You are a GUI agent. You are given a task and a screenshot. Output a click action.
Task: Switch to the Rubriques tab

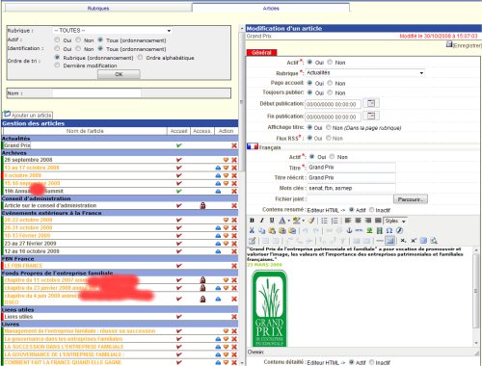click(98, 8)
